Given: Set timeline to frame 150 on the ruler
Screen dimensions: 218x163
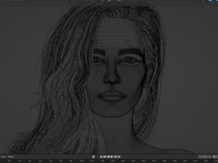Looking at the screenshot, I should coord(133,161).
